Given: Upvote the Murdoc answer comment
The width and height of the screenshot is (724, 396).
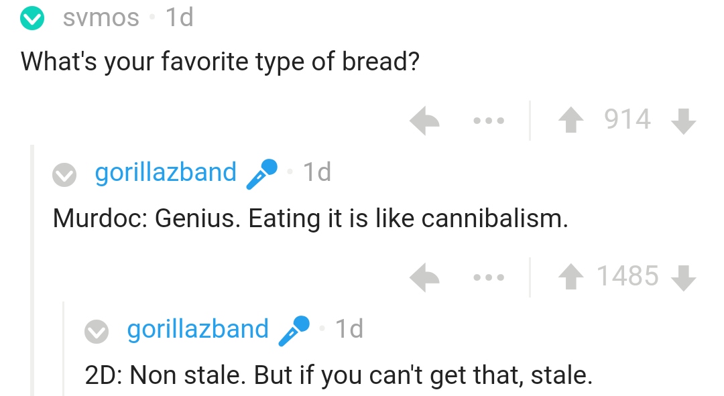Looking at the screenshot, I should (571, 277).
